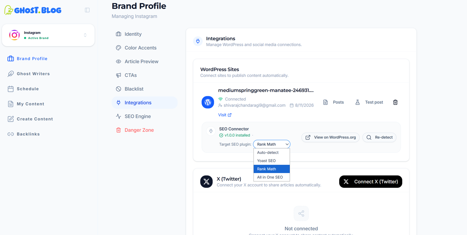The height and width of the screenshot is (235, 467).
Task: Select the Integrations tab
Action: [x=144, y=103]
